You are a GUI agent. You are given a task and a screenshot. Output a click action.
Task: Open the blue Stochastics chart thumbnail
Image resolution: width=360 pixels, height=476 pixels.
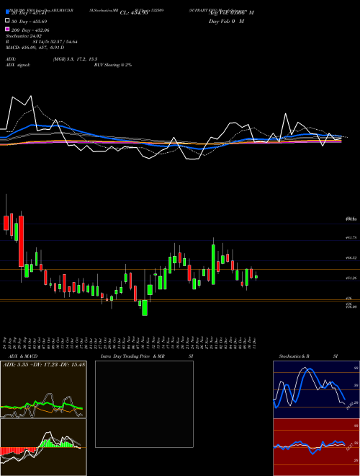coord(316,389)
